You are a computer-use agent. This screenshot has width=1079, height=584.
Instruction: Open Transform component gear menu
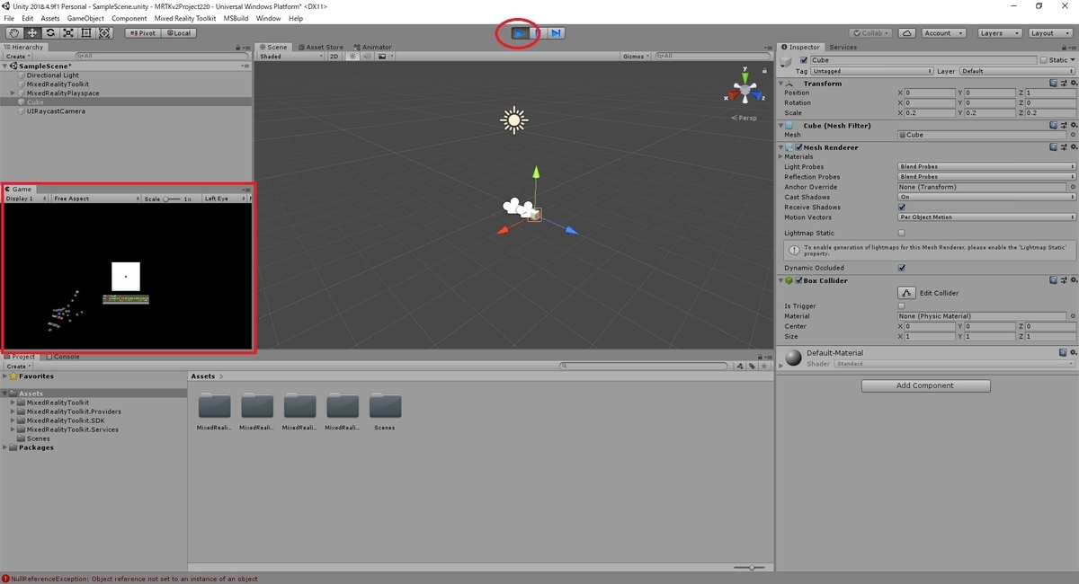[1072, 84]
